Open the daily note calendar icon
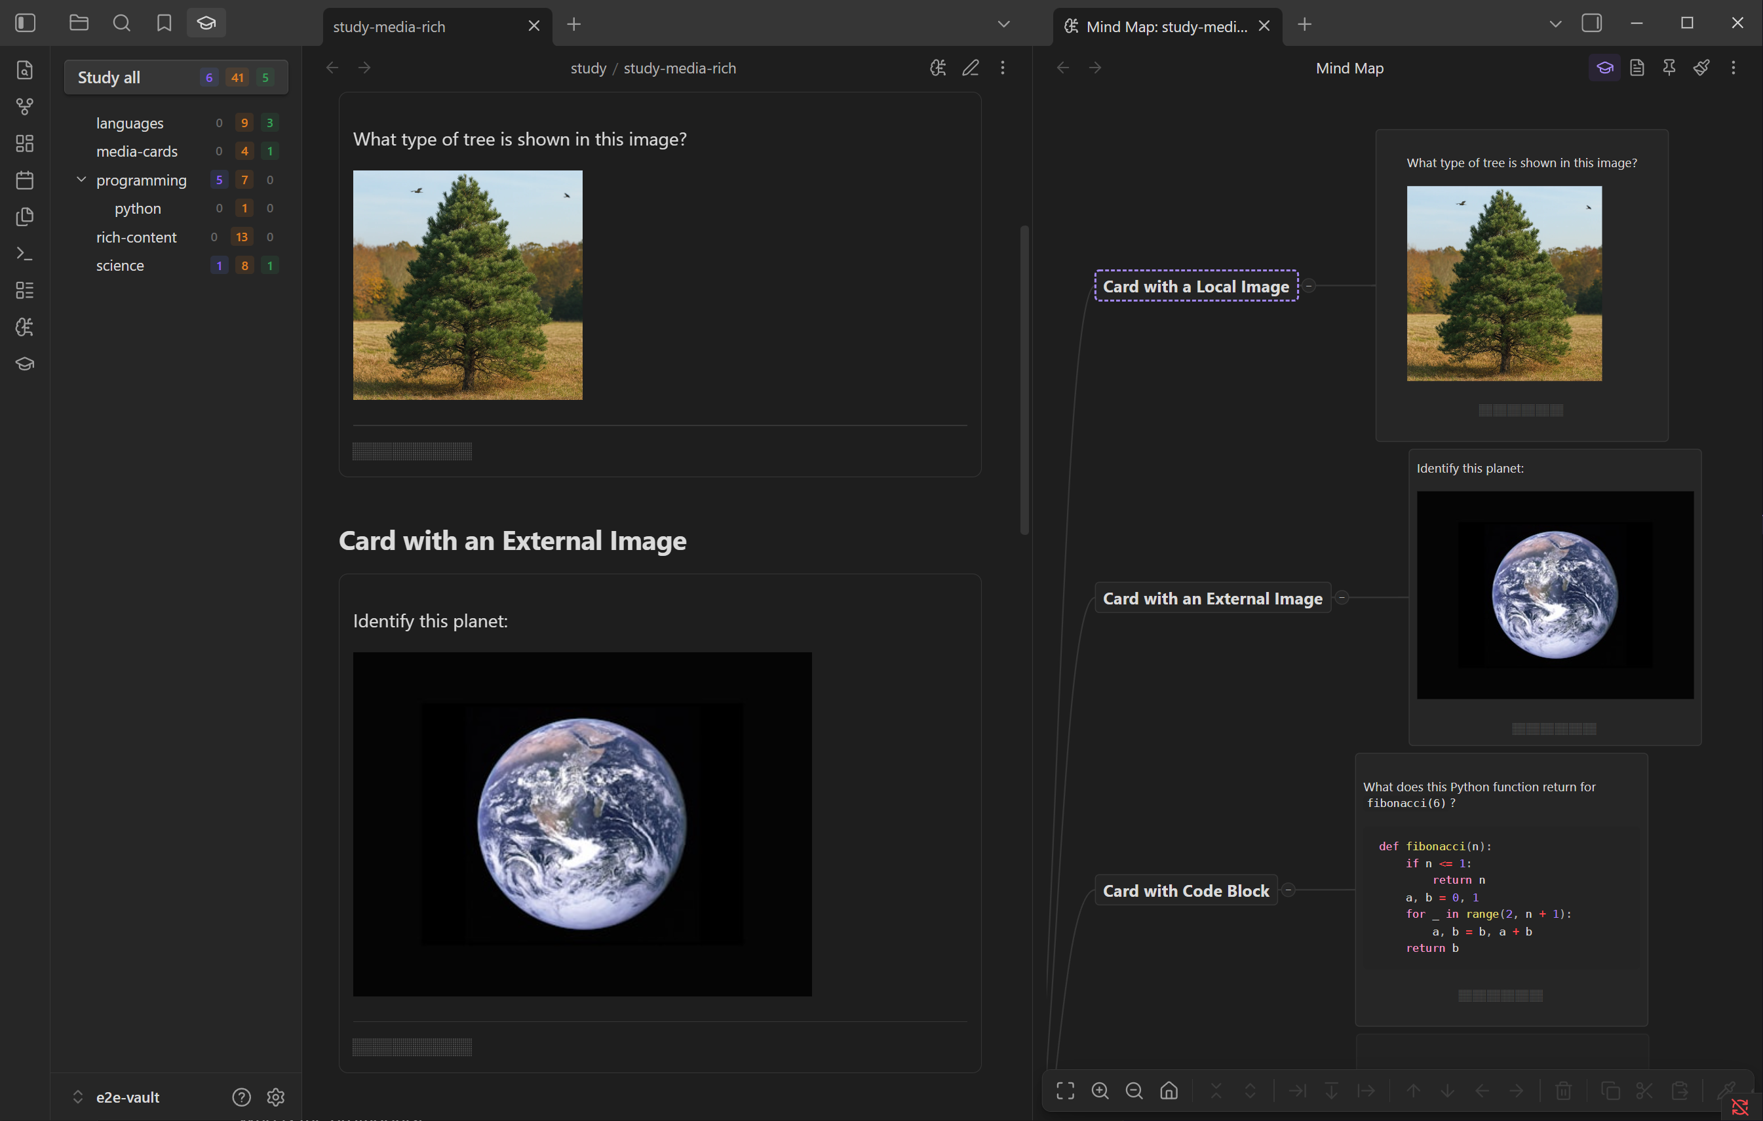Viewport: 1763px width, 1121px height. [x=25, y=180]
